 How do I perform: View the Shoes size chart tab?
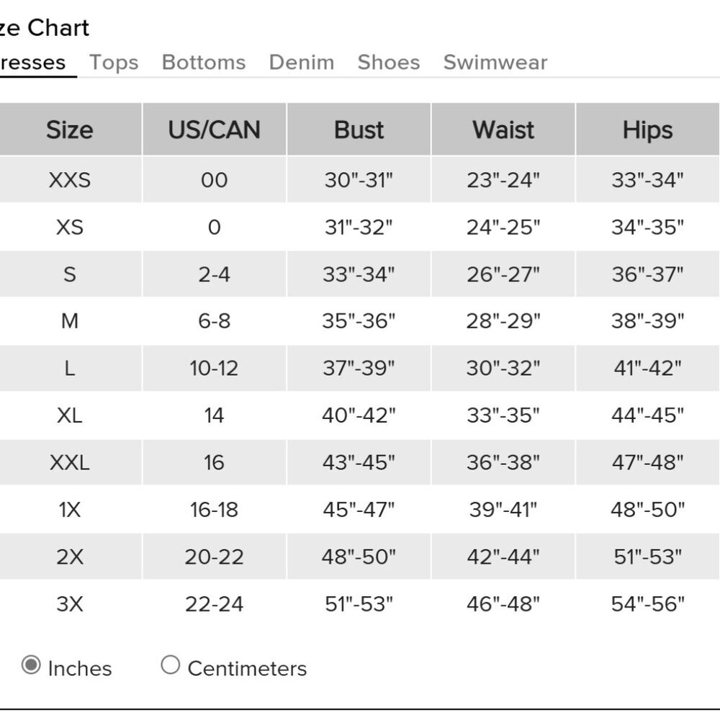tap(389, 63)
